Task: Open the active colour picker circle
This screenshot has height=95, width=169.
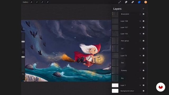Action: click(145, 2)
